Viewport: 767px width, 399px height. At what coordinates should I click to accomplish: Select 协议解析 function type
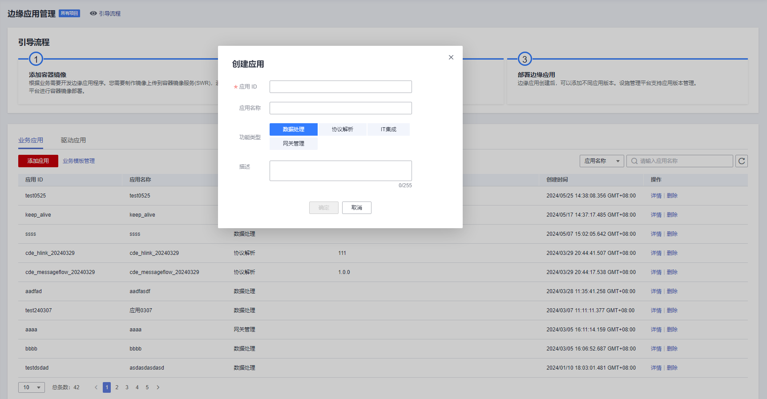point(342,129)
